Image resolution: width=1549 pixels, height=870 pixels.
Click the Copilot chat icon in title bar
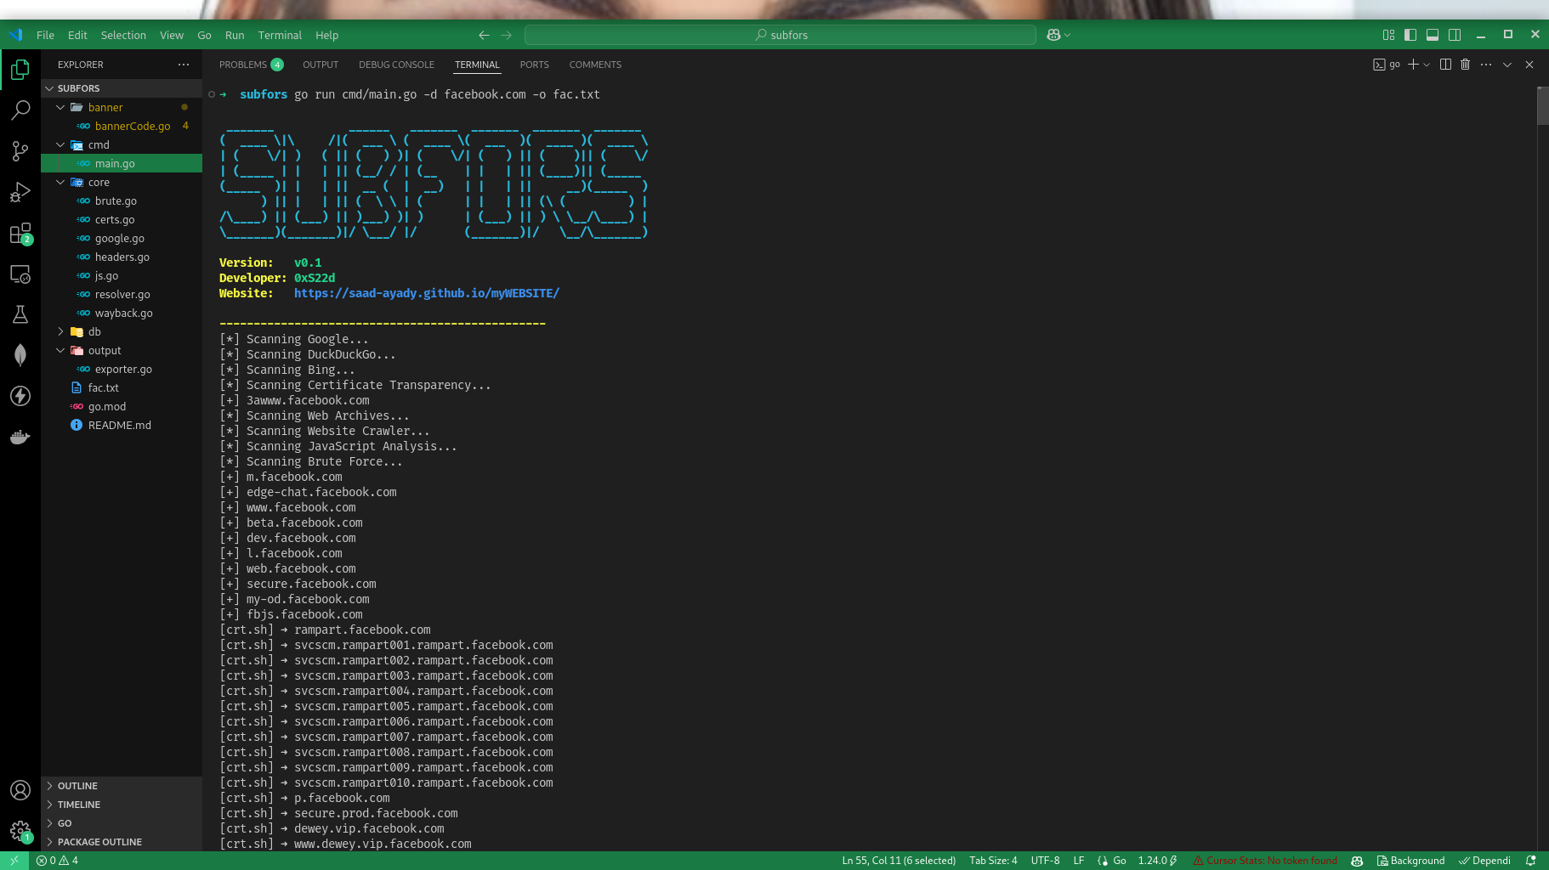(x=1053, y=35)
